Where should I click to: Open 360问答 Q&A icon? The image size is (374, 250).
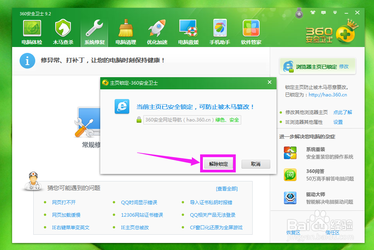290,175
